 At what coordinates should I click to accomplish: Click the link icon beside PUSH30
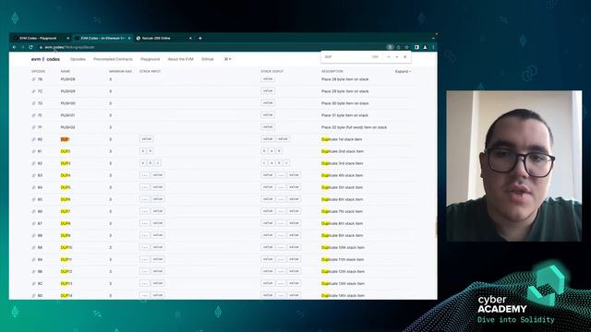33,103
